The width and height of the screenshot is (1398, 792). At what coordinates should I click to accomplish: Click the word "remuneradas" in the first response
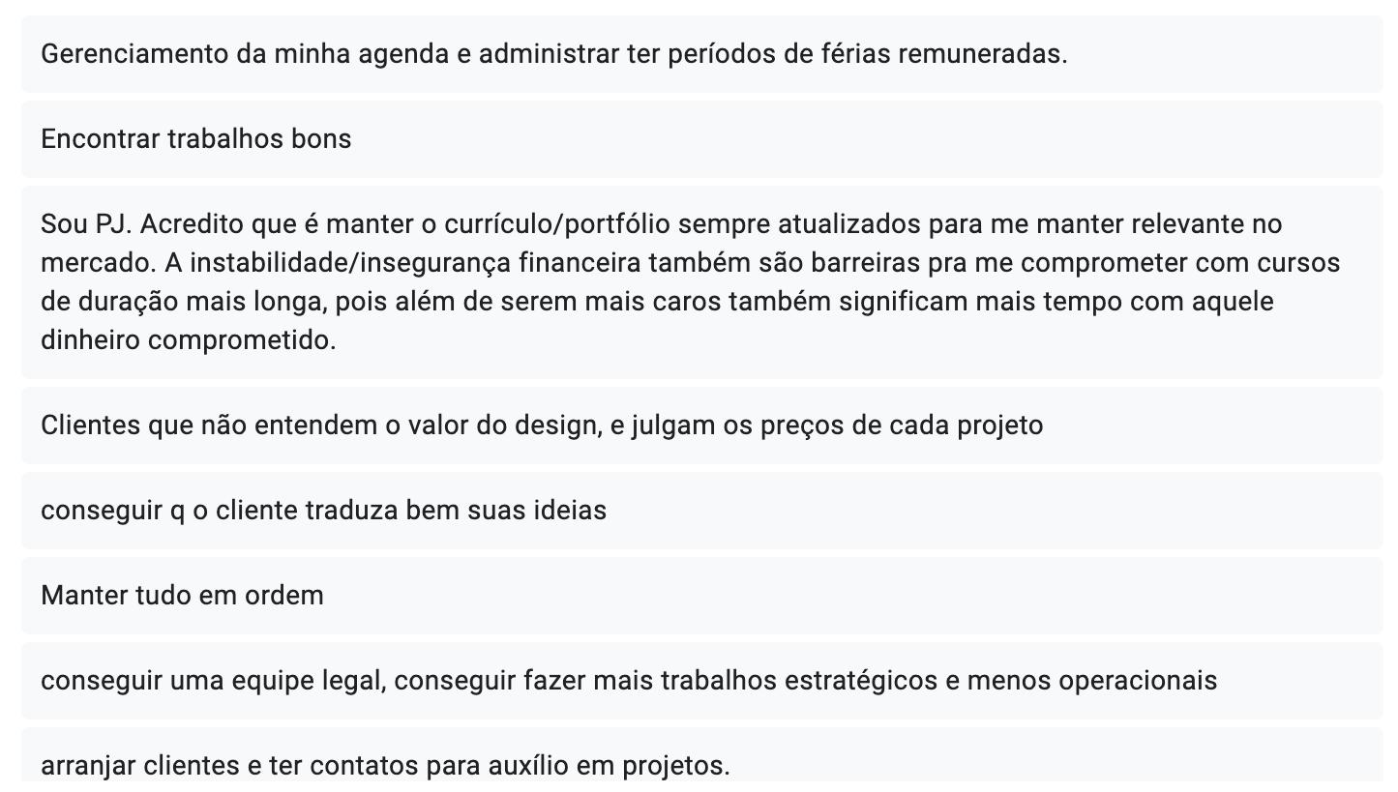[x=981, y=54]
